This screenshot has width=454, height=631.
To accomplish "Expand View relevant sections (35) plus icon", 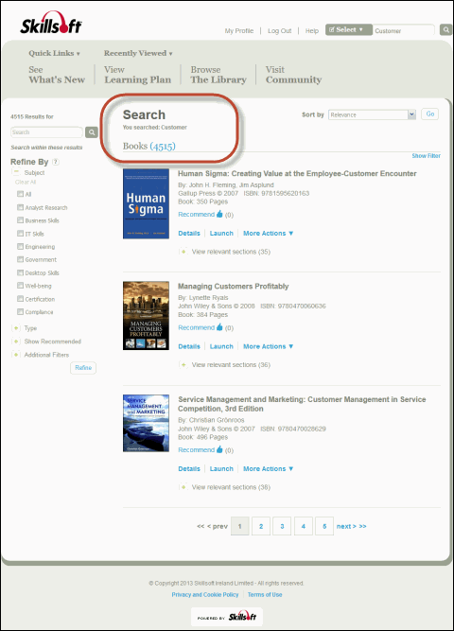I will click(183, 252).
